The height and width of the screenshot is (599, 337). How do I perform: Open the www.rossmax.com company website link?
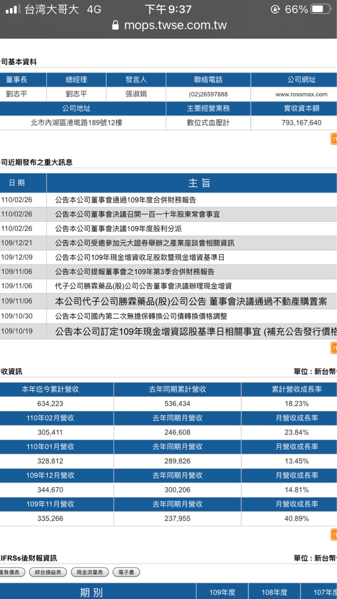[x=301, y=94]
